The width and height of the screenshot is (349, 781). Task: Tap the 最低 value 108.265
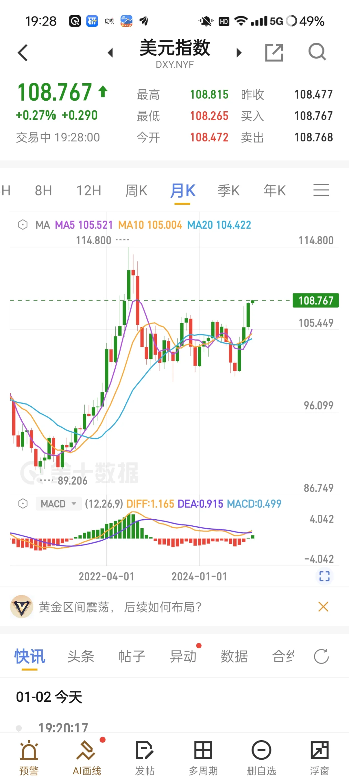tap(209, 116)
